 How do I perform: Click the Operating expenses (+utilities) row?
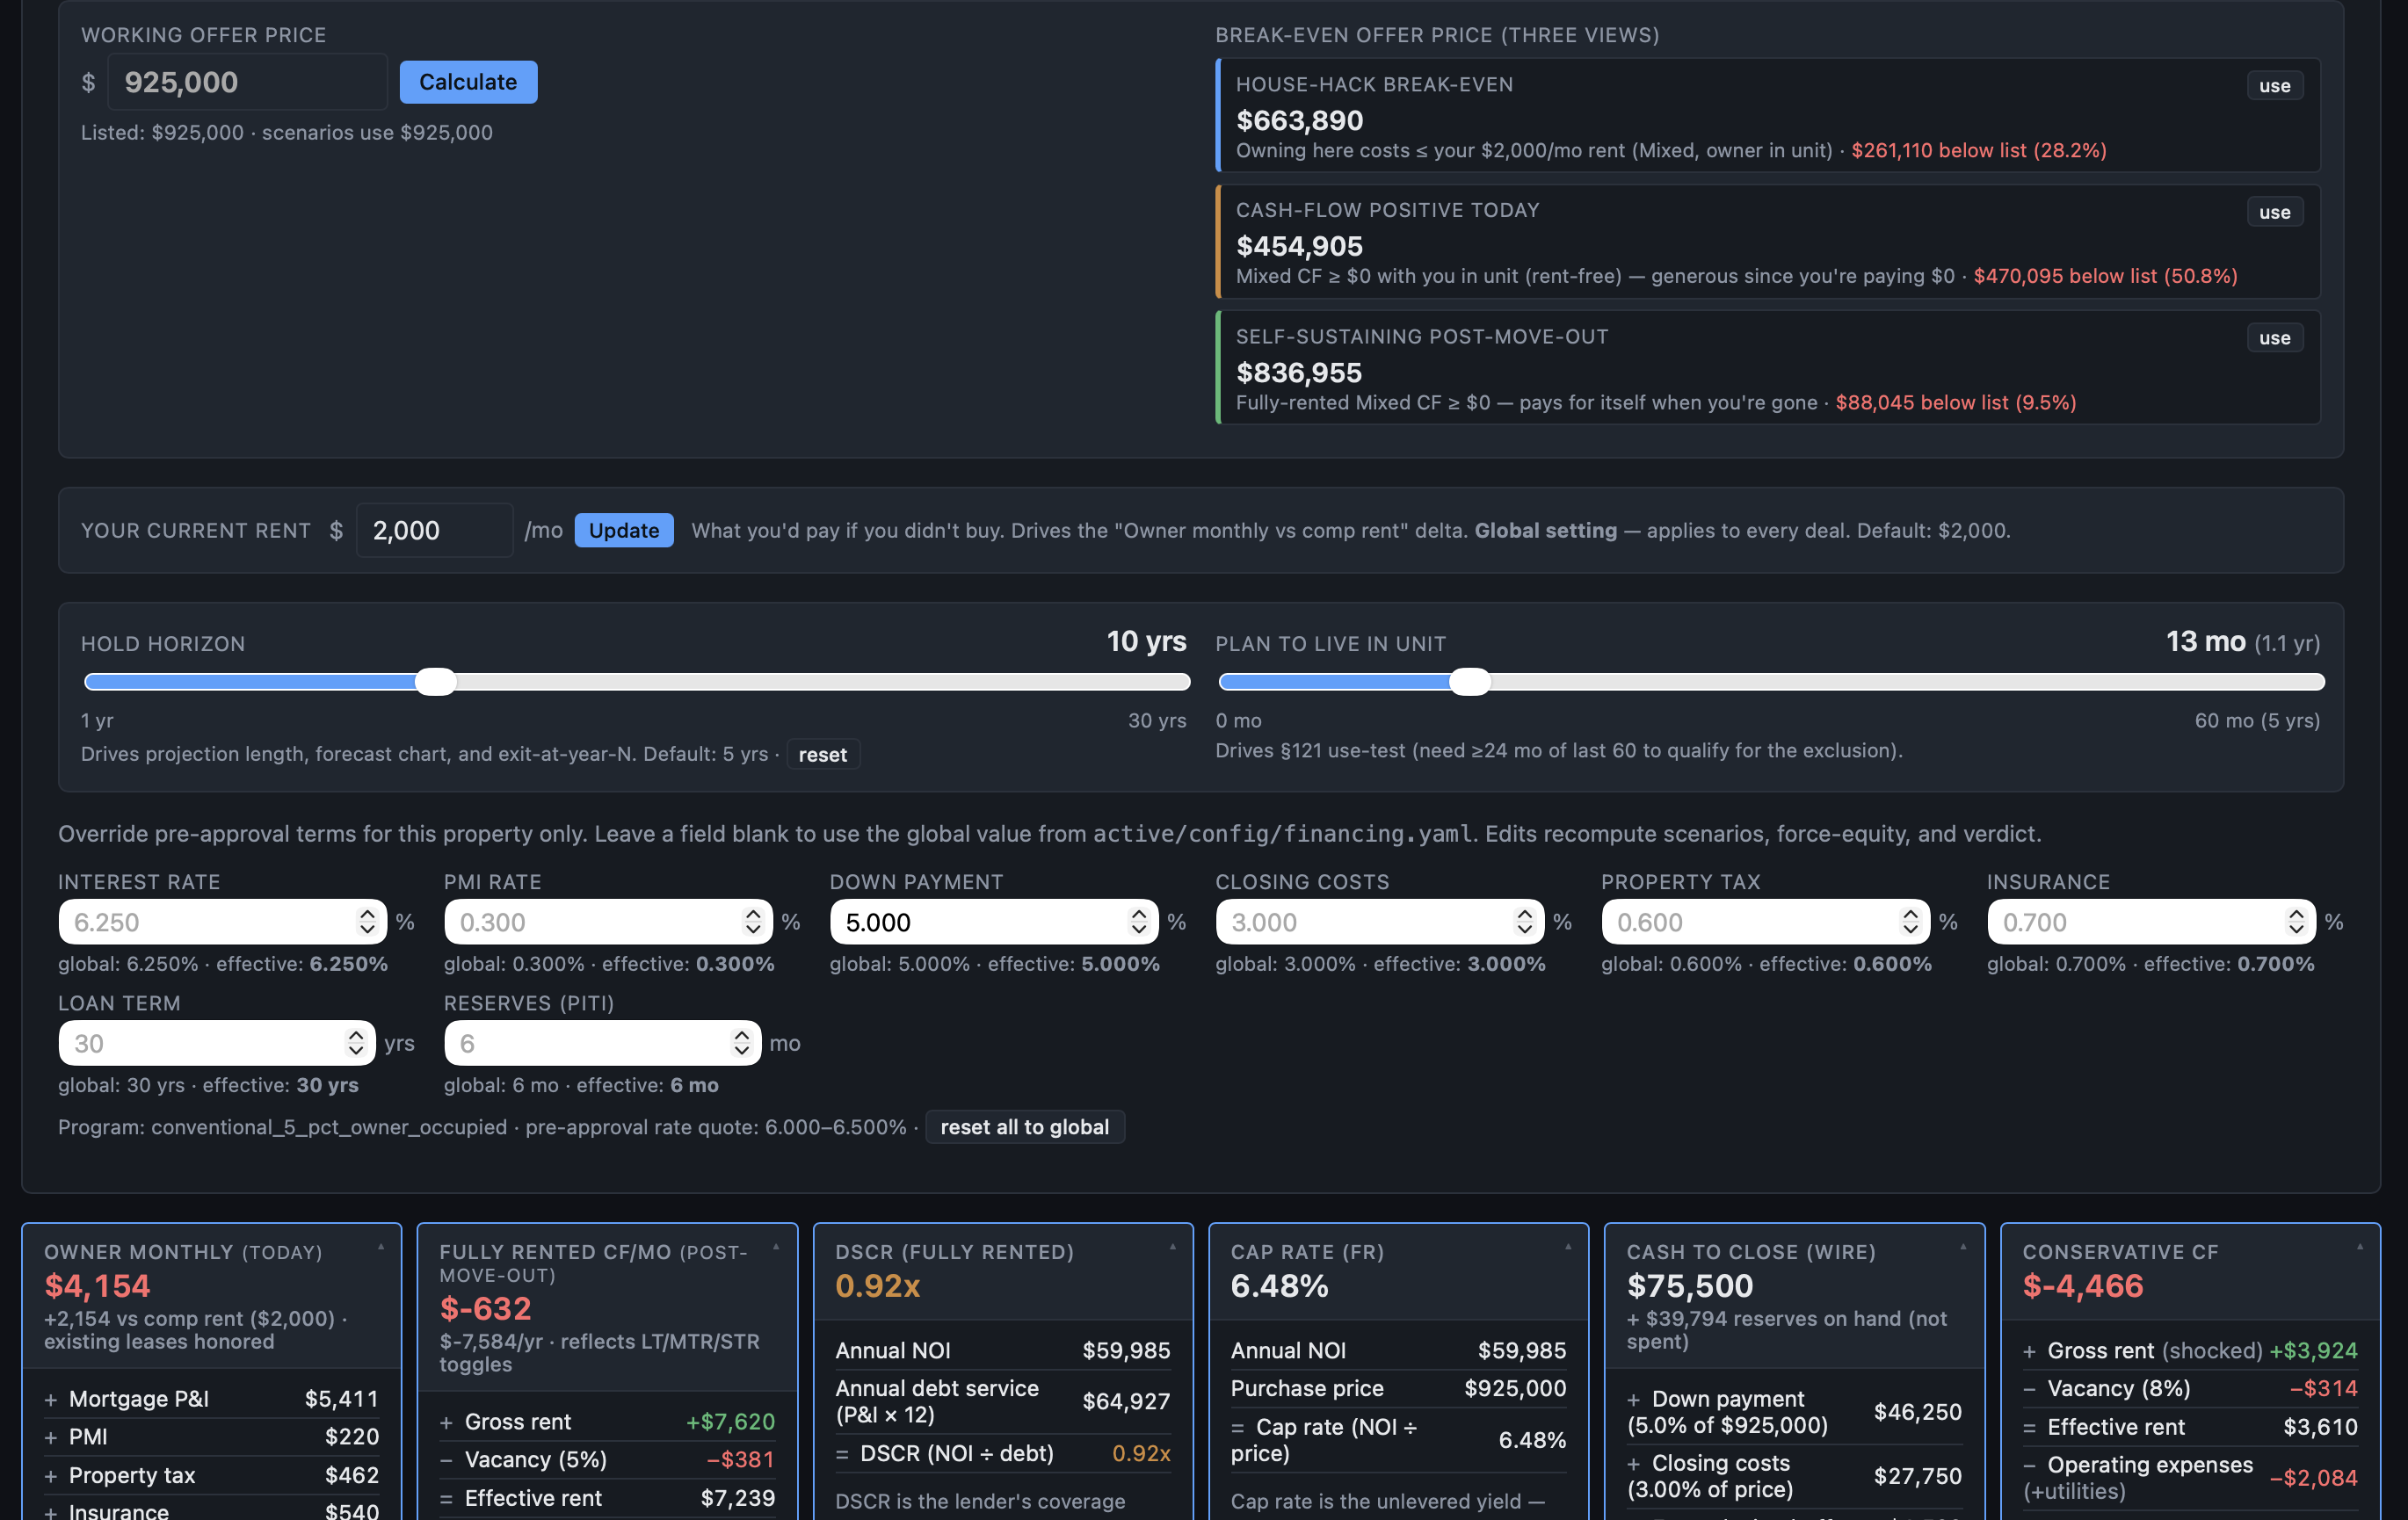click(2190, 1478)
